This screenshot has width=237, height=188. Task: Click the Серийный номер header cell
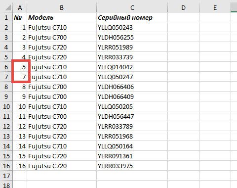click(132, 17)
